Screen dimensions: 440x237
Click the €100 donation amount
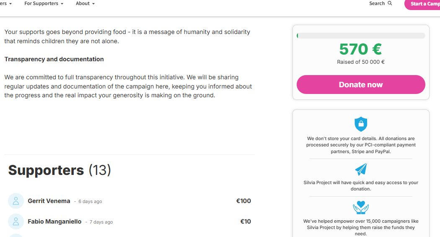(x=243, y=201)
